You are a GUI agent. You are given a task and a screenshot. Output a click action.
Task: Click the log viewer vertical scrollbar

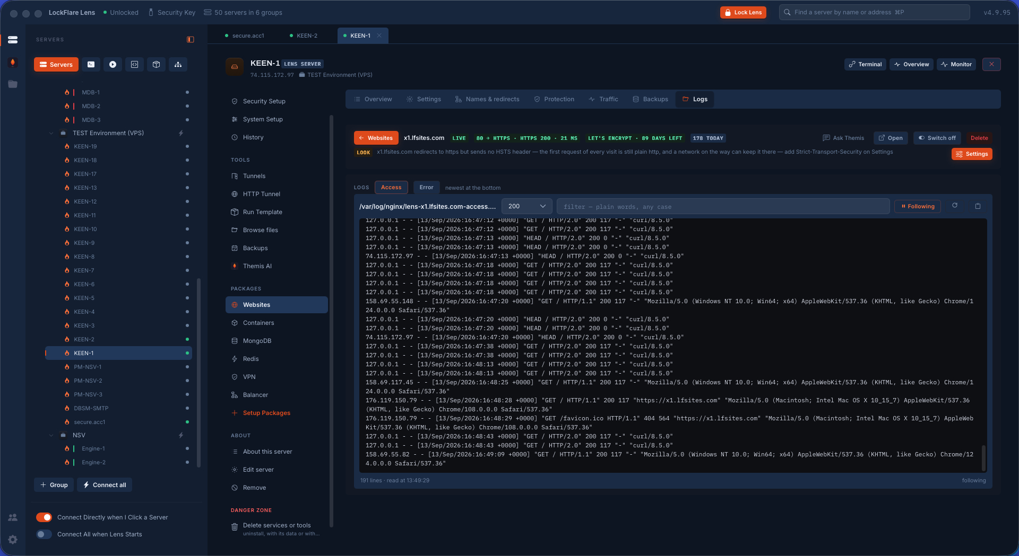pyautogui.click(x=983, y=458)
